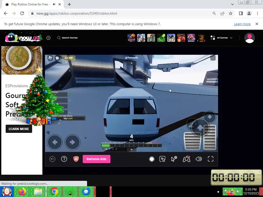The image size is (263, 197).
Task: Enter fullscreen mode in the player
Action: point(211,159)
